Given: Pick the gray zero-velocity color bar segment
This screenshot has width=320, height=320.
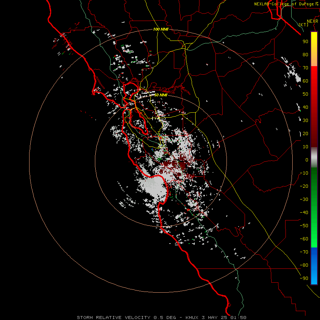Looking at the screenshot, I should (x=314, y=158).
